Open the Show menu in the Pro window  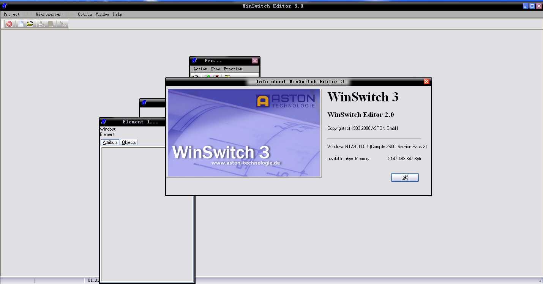(x=215, y=69)
